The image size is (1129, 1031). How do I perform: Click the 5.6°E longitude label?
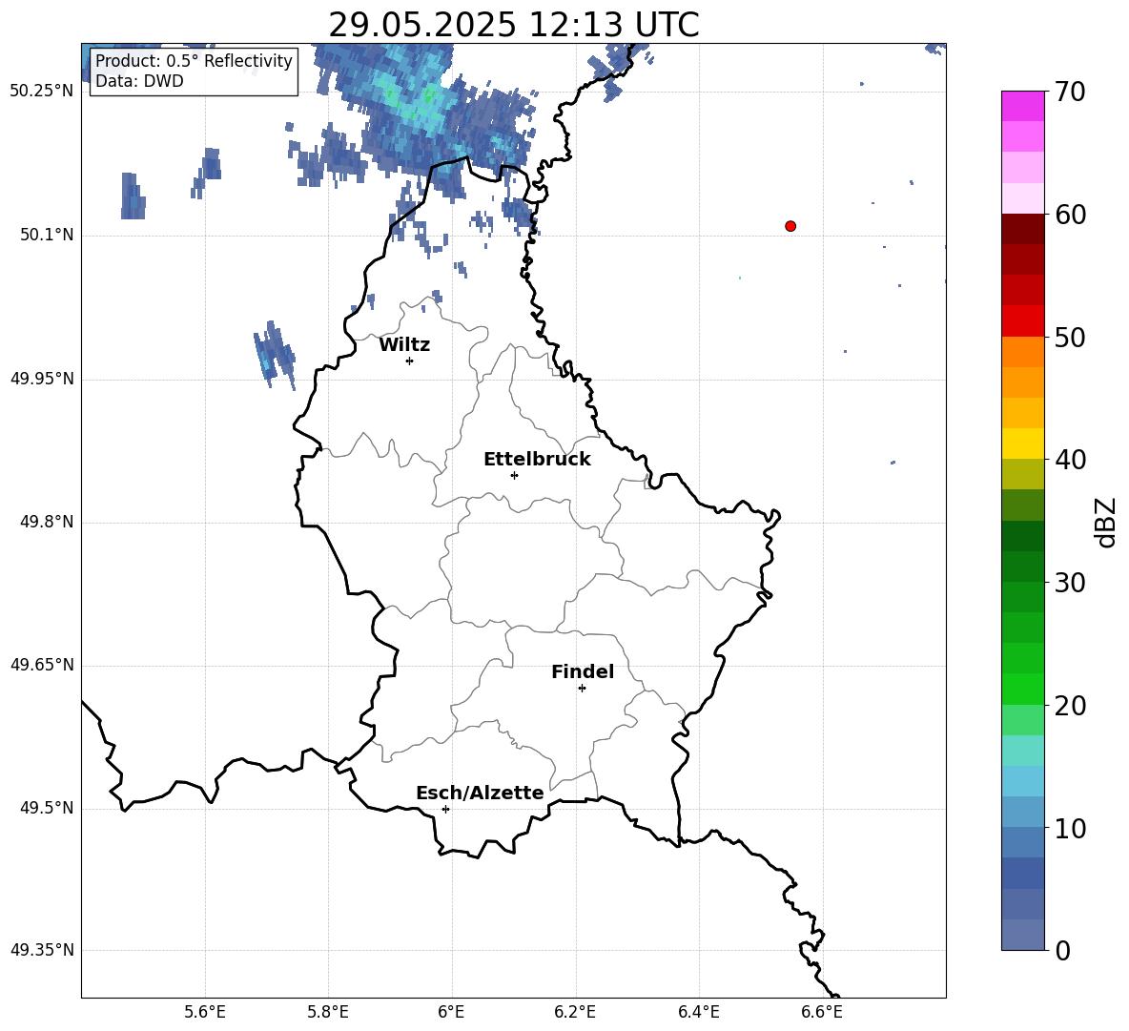coord(205,1012)
